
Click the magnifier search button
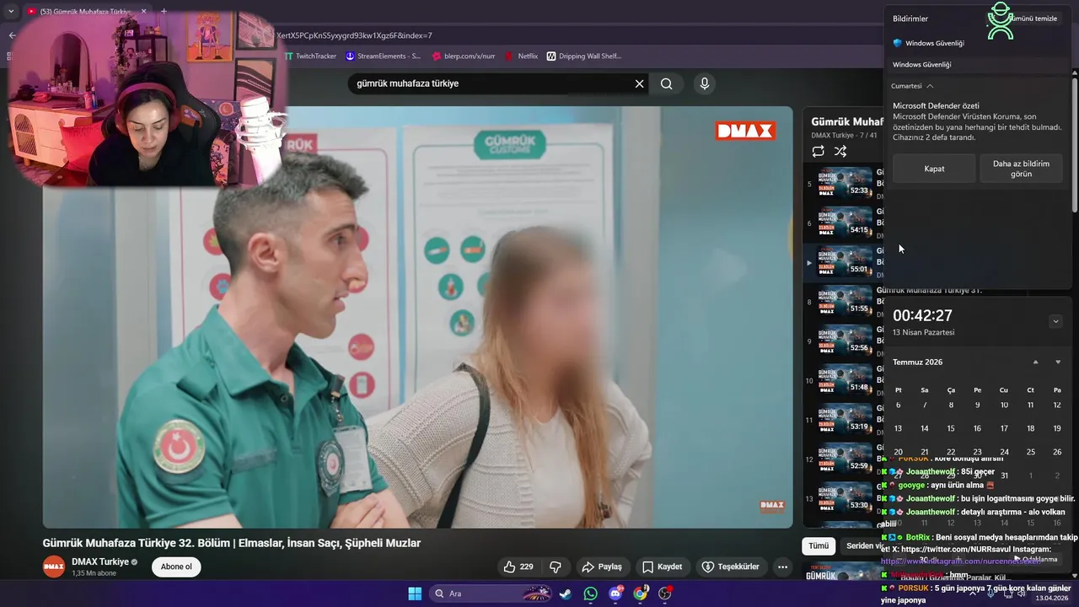667,83
